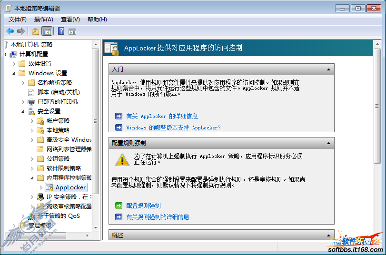The width and height of the screenshot is (386, 255).
Task: Go back with the blue left arrow
Action: click(x=10, y=31)
